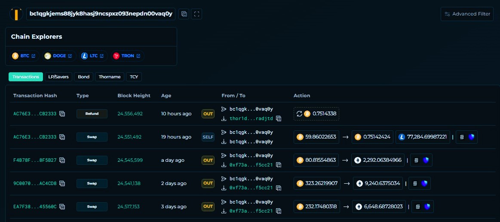Switch to the Bond tab
Image resolution: width=500 pixels, height=222 pixels.
(x=83, y=77)
